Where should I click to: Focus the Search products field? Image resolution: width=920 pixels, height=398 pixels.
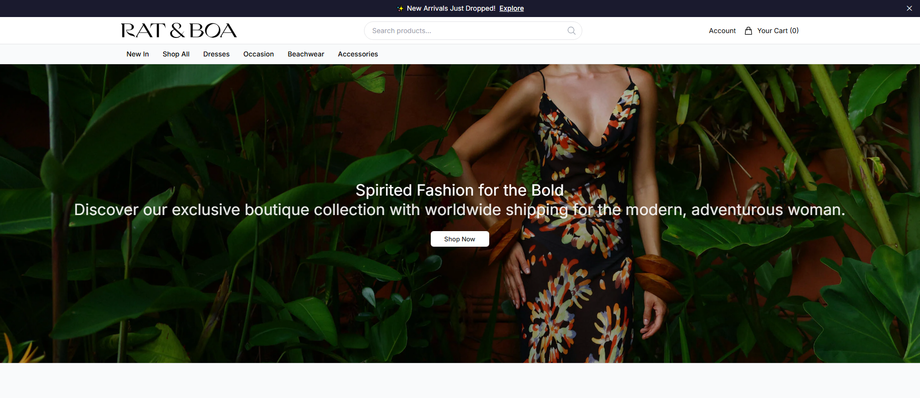pyautogui.click(x=473, y=31)
